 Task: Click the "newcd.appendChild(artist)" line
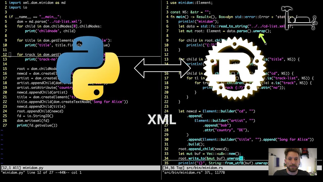(42, 92)
